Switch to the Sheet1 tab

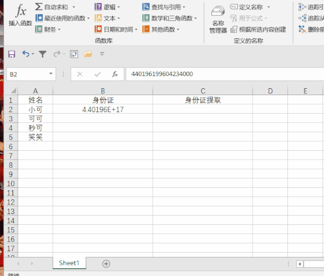point(69,263)
